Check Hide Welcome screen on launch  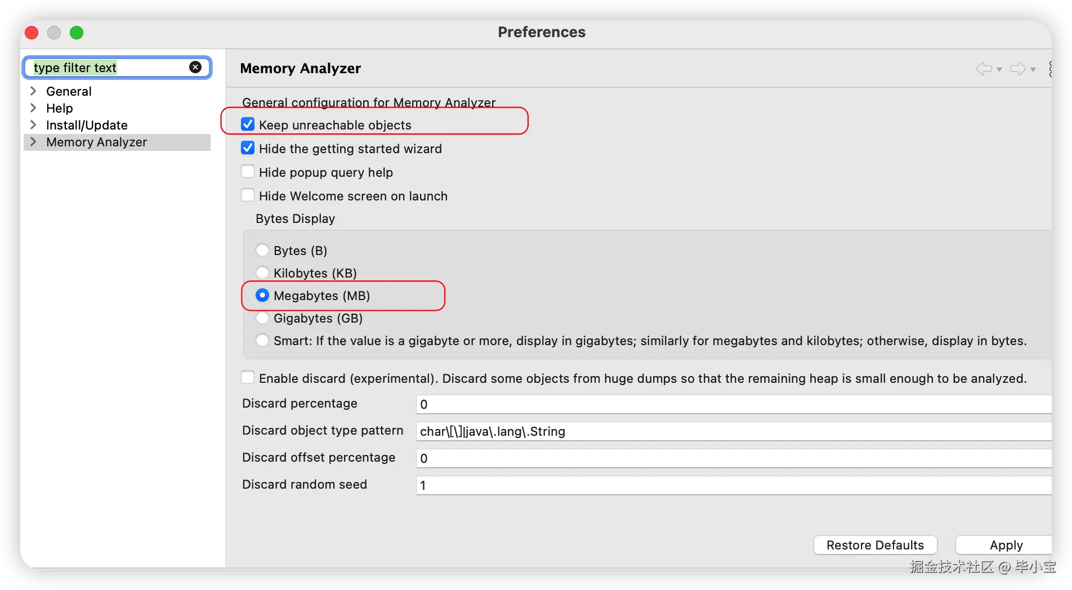(248, 195)
